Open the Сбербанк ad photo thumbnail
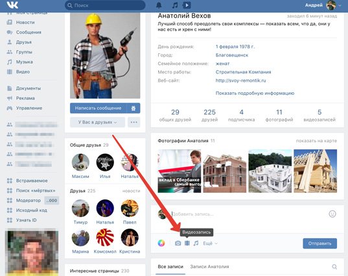This screenshot has height=276, width=348. [180, 171]
